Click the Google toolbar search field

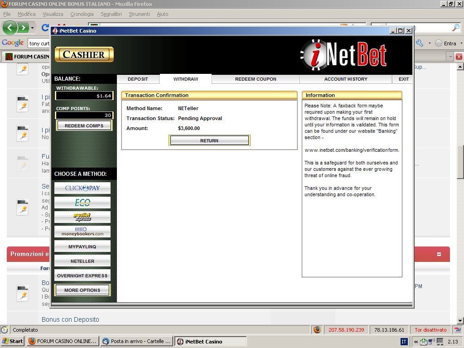click(x=39, y=43)
